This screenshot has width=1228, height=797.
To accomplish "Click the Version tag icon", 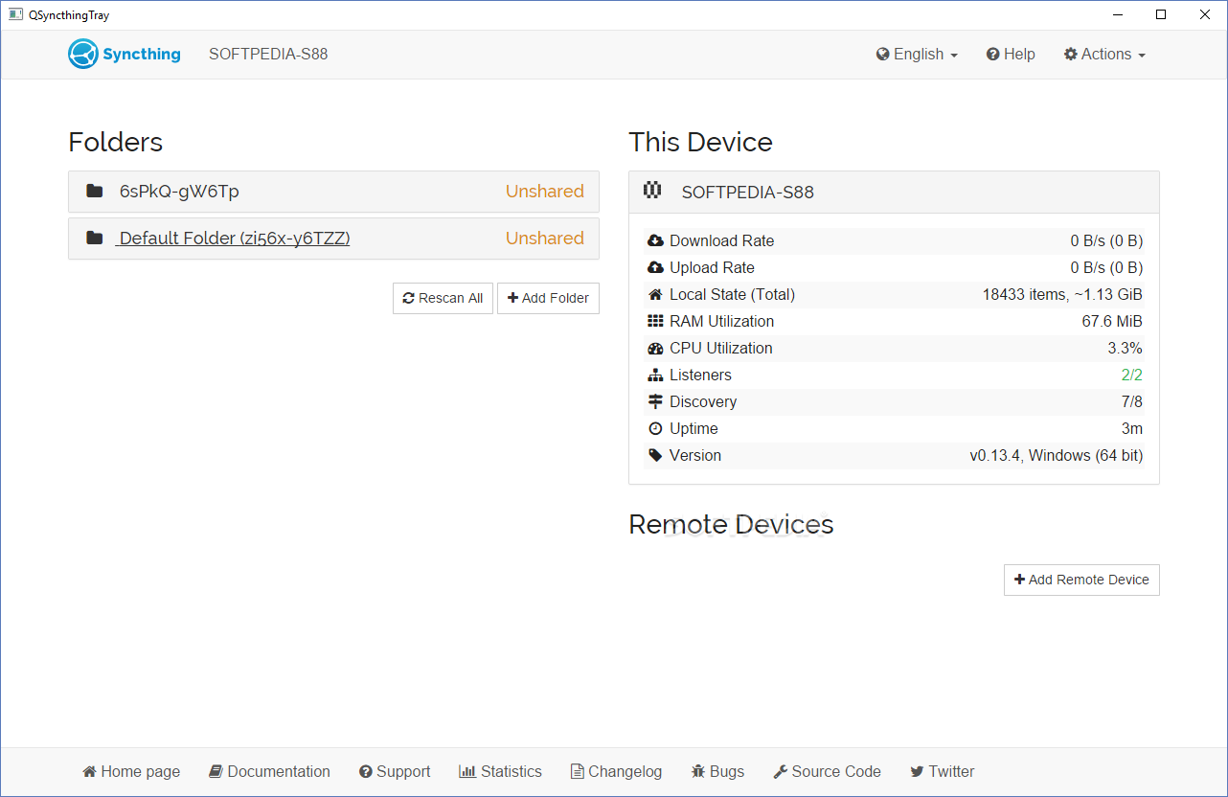I will (x=655, y=455).
